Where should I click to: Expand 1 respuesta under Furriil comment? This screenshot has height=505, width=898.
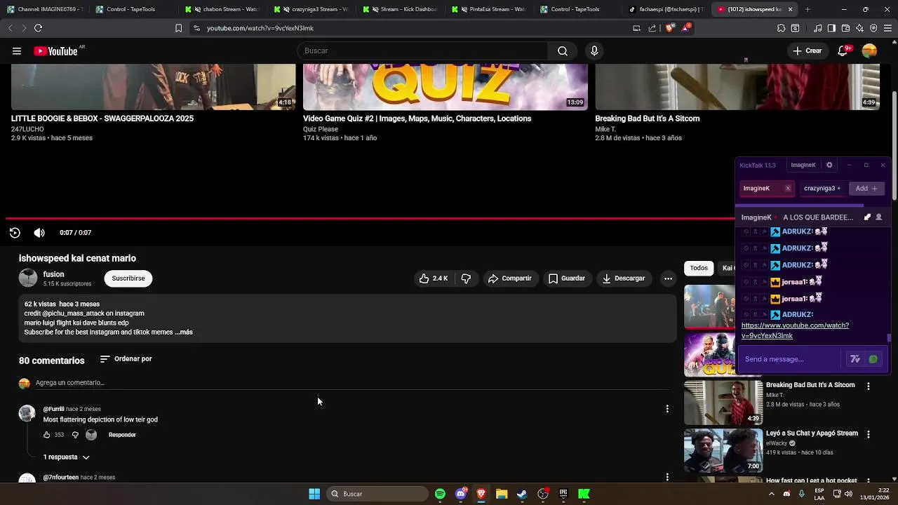(67, 457)
